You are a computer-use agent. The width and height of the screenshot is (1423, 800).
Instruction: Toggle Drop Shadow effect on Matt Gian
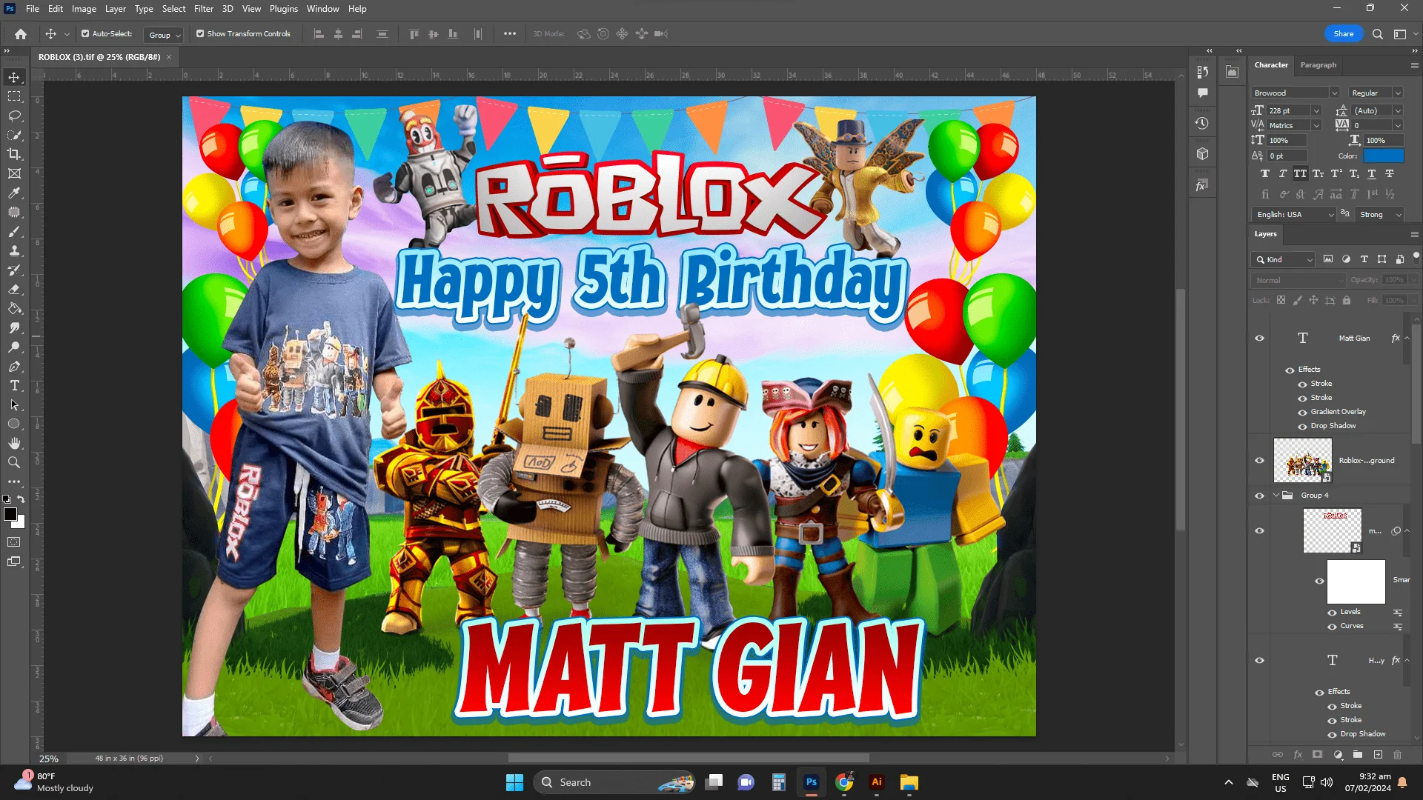(x=1302, y=427)
